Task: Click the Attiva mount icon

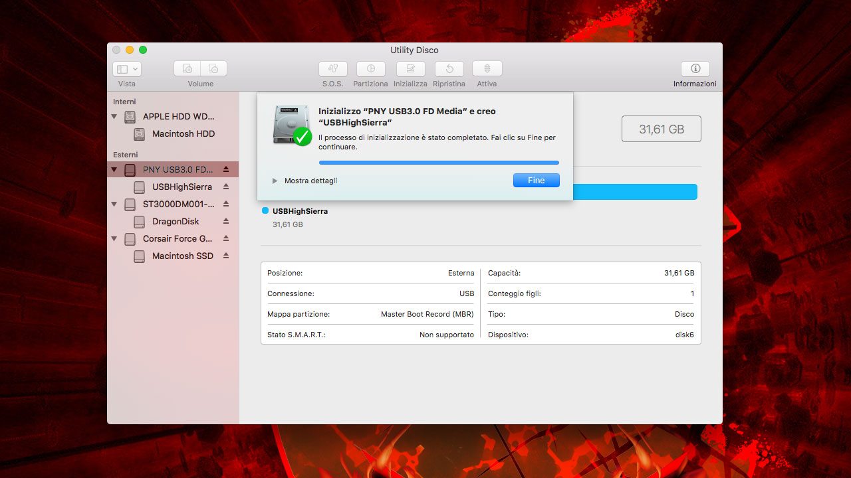Action: 487,69
